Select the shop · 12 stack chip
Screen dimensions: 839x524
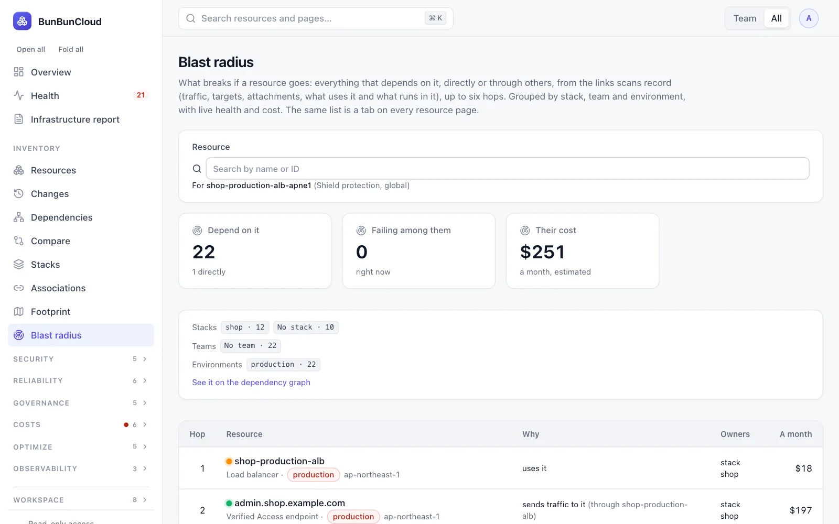coord(245,327)
